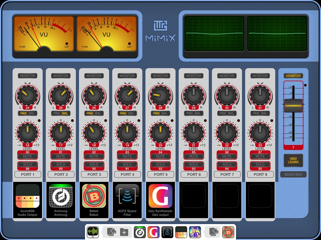Click the PORT 6 label button
Image resolution: width=321 pixels, height=240 pixels.
point(194,174)
